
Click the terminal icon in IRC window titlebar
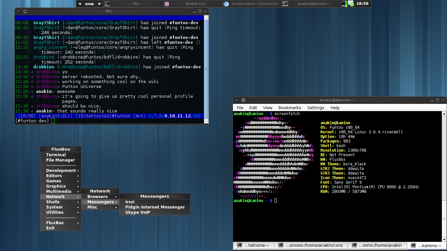coord(25,11)
